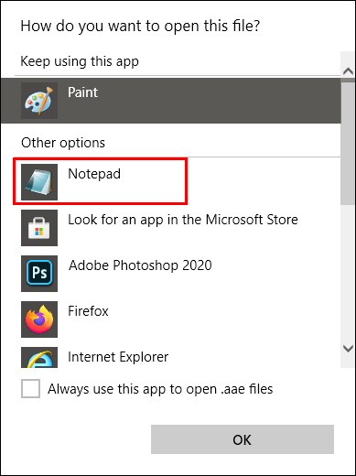
Task: Pick Adobe Photoshop 2020 from the list
Action: click(140, 265)
